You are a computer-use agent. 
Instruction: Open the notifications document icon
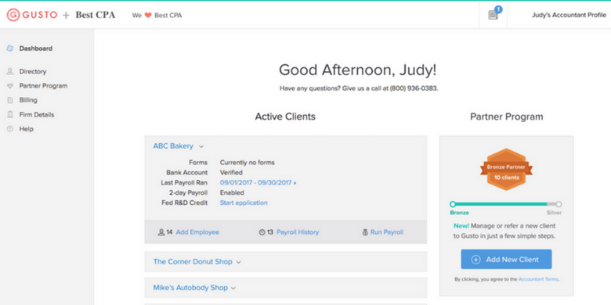click(x=493, y=15)
